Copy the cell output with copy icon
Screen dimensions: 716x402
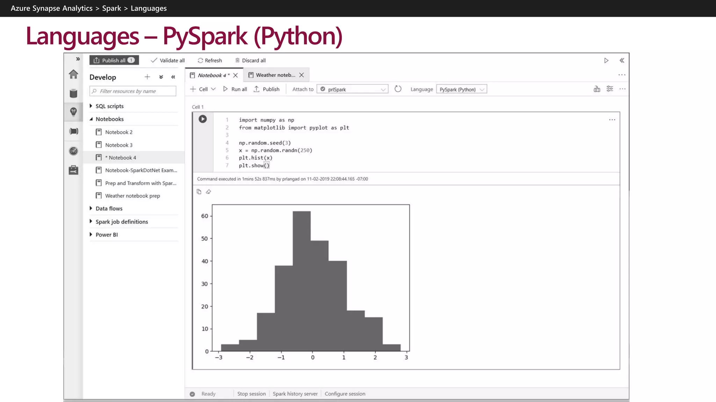[199, 192]
